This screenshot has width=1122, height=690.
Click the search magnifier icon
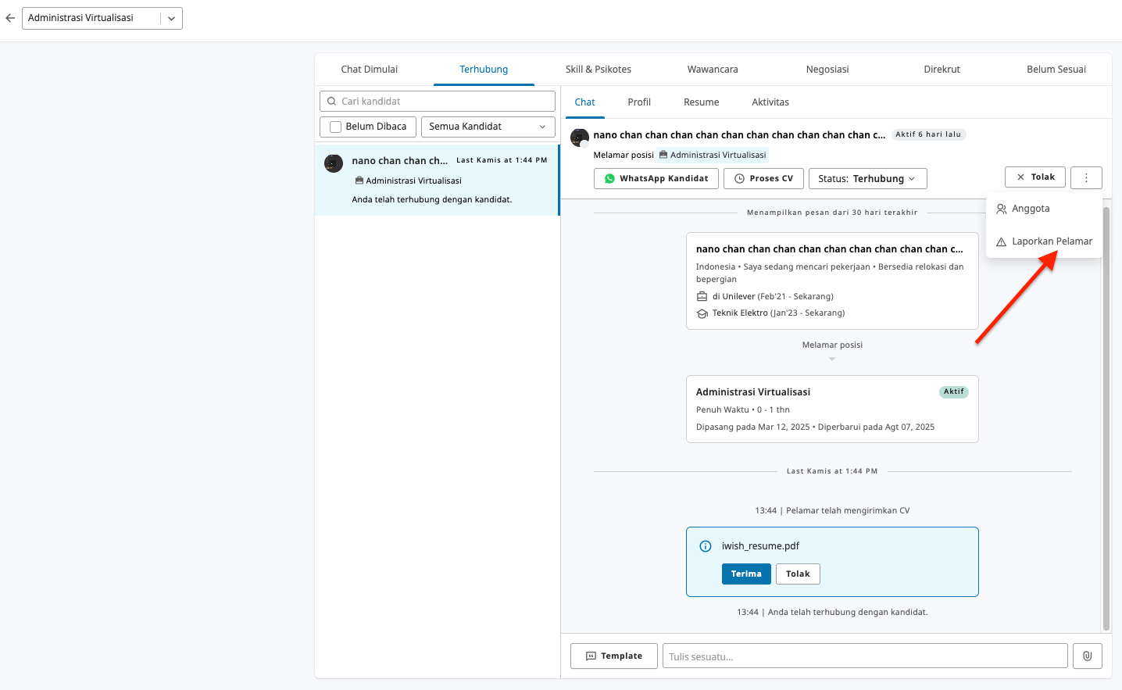tap(332, 102)
